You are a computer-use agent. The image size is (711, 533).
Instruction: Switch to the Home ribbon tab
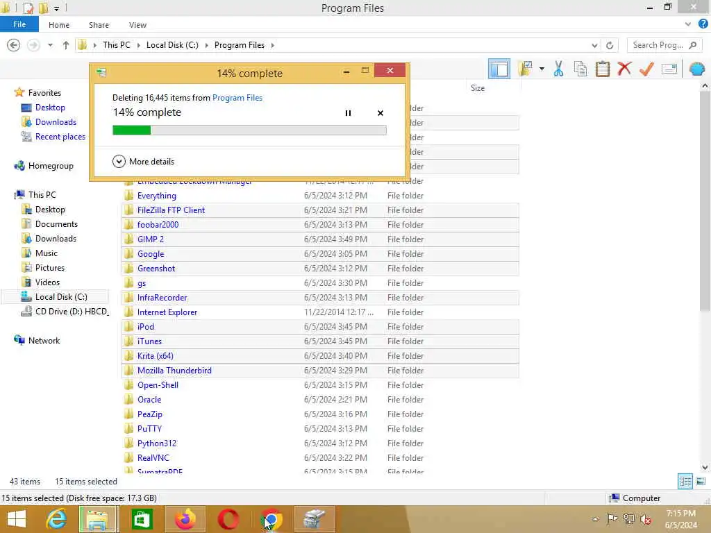(x=59, y=25)
